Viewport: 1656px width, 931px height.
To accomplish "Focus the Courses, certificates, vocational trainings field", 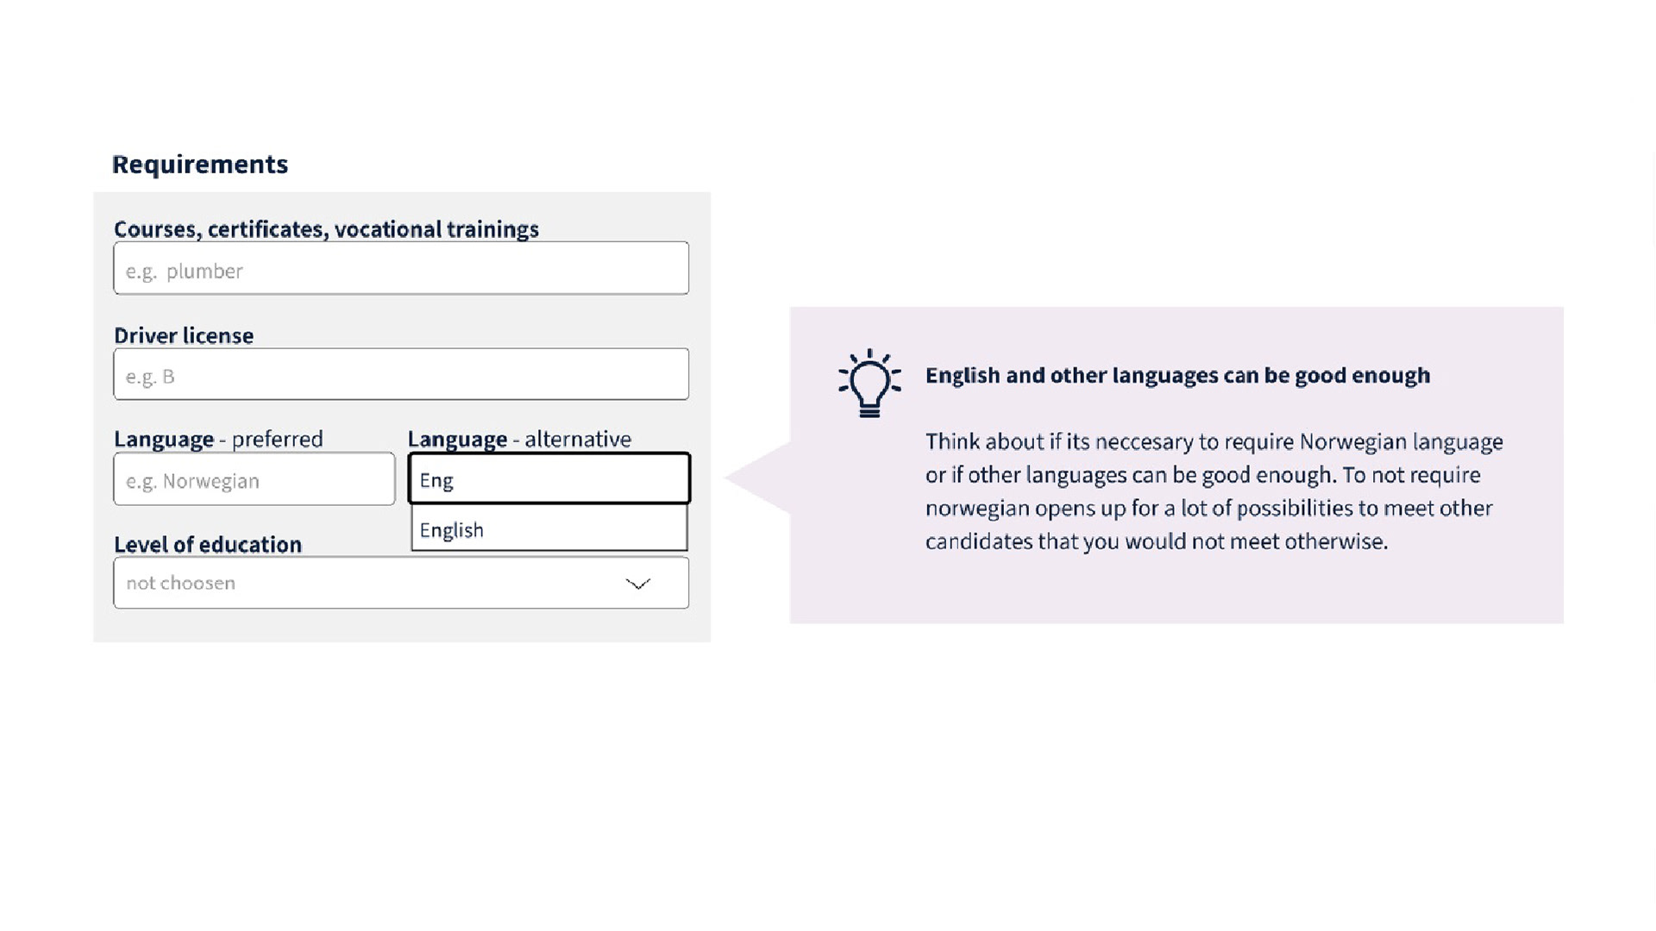I will 400,269.
